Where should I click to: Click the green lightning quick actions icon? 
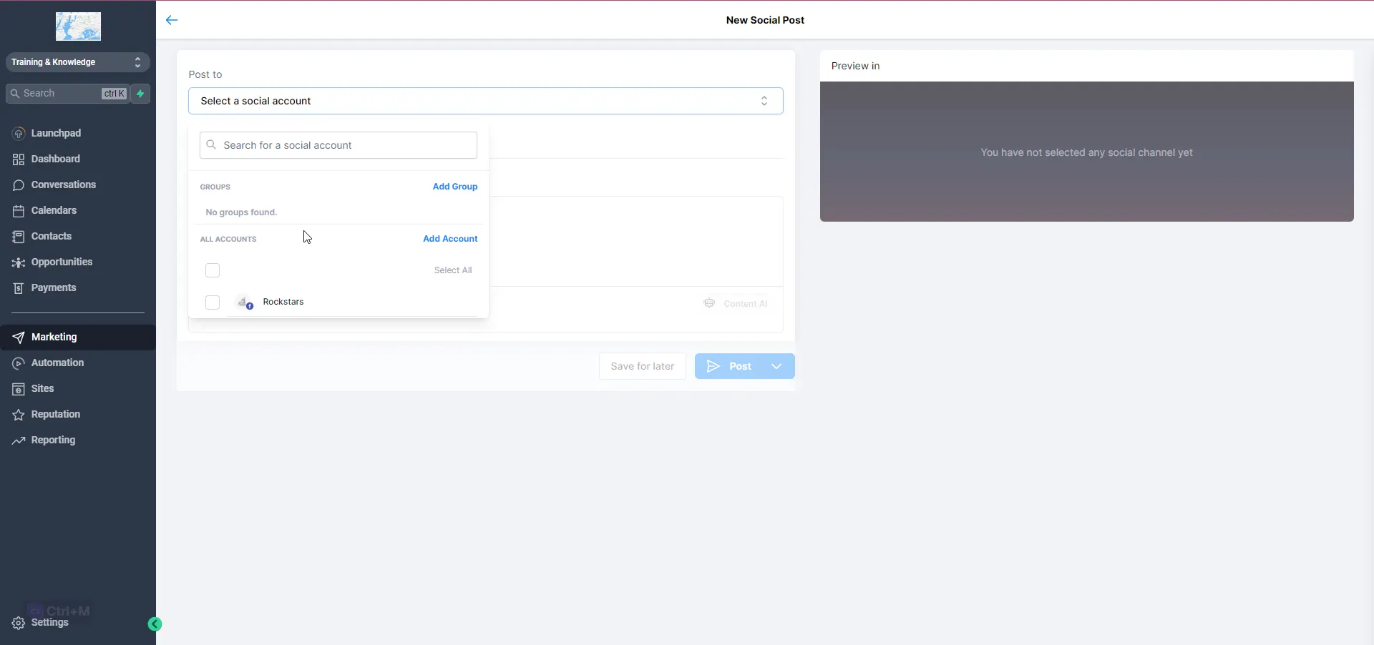coord(141,94)
